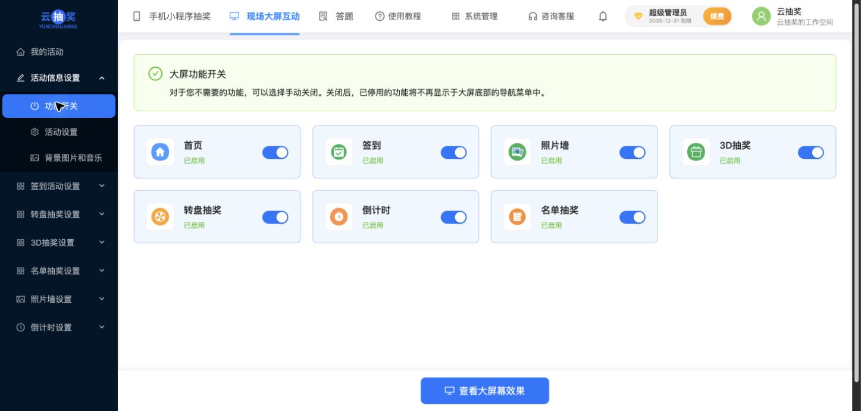
Task: Click the green check icon beside 大屏功能开关
Action: tap(155, 74)
